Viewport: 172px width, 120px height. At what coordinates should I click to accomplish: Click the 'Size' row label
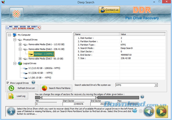click(x=82, y=58)
